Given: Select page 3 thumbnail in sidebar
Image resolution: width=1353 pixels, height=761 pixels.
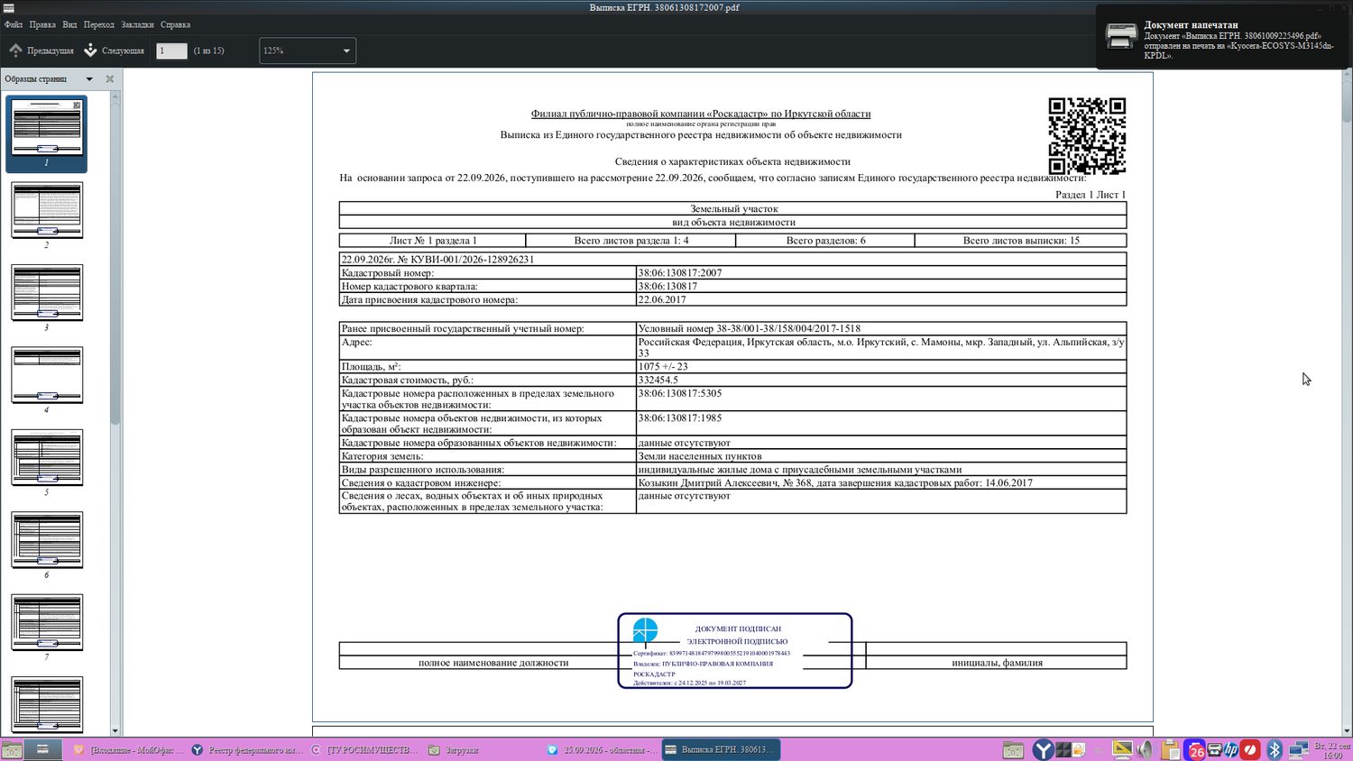Looking at the screenshot, I should click(x=47, y=292).
